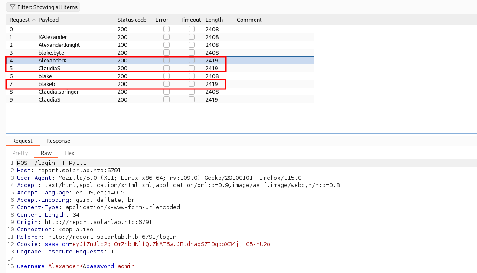Toggle Timeout checkbox for KAlexander row
The height and width of the screenshot is (273, 477).
click(192, 37)
